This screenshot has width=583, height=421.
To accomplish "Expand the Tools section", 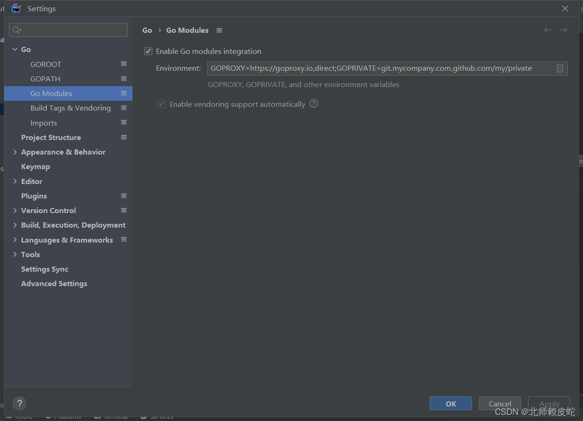I will pyautogui.click(x=15, y=254).
